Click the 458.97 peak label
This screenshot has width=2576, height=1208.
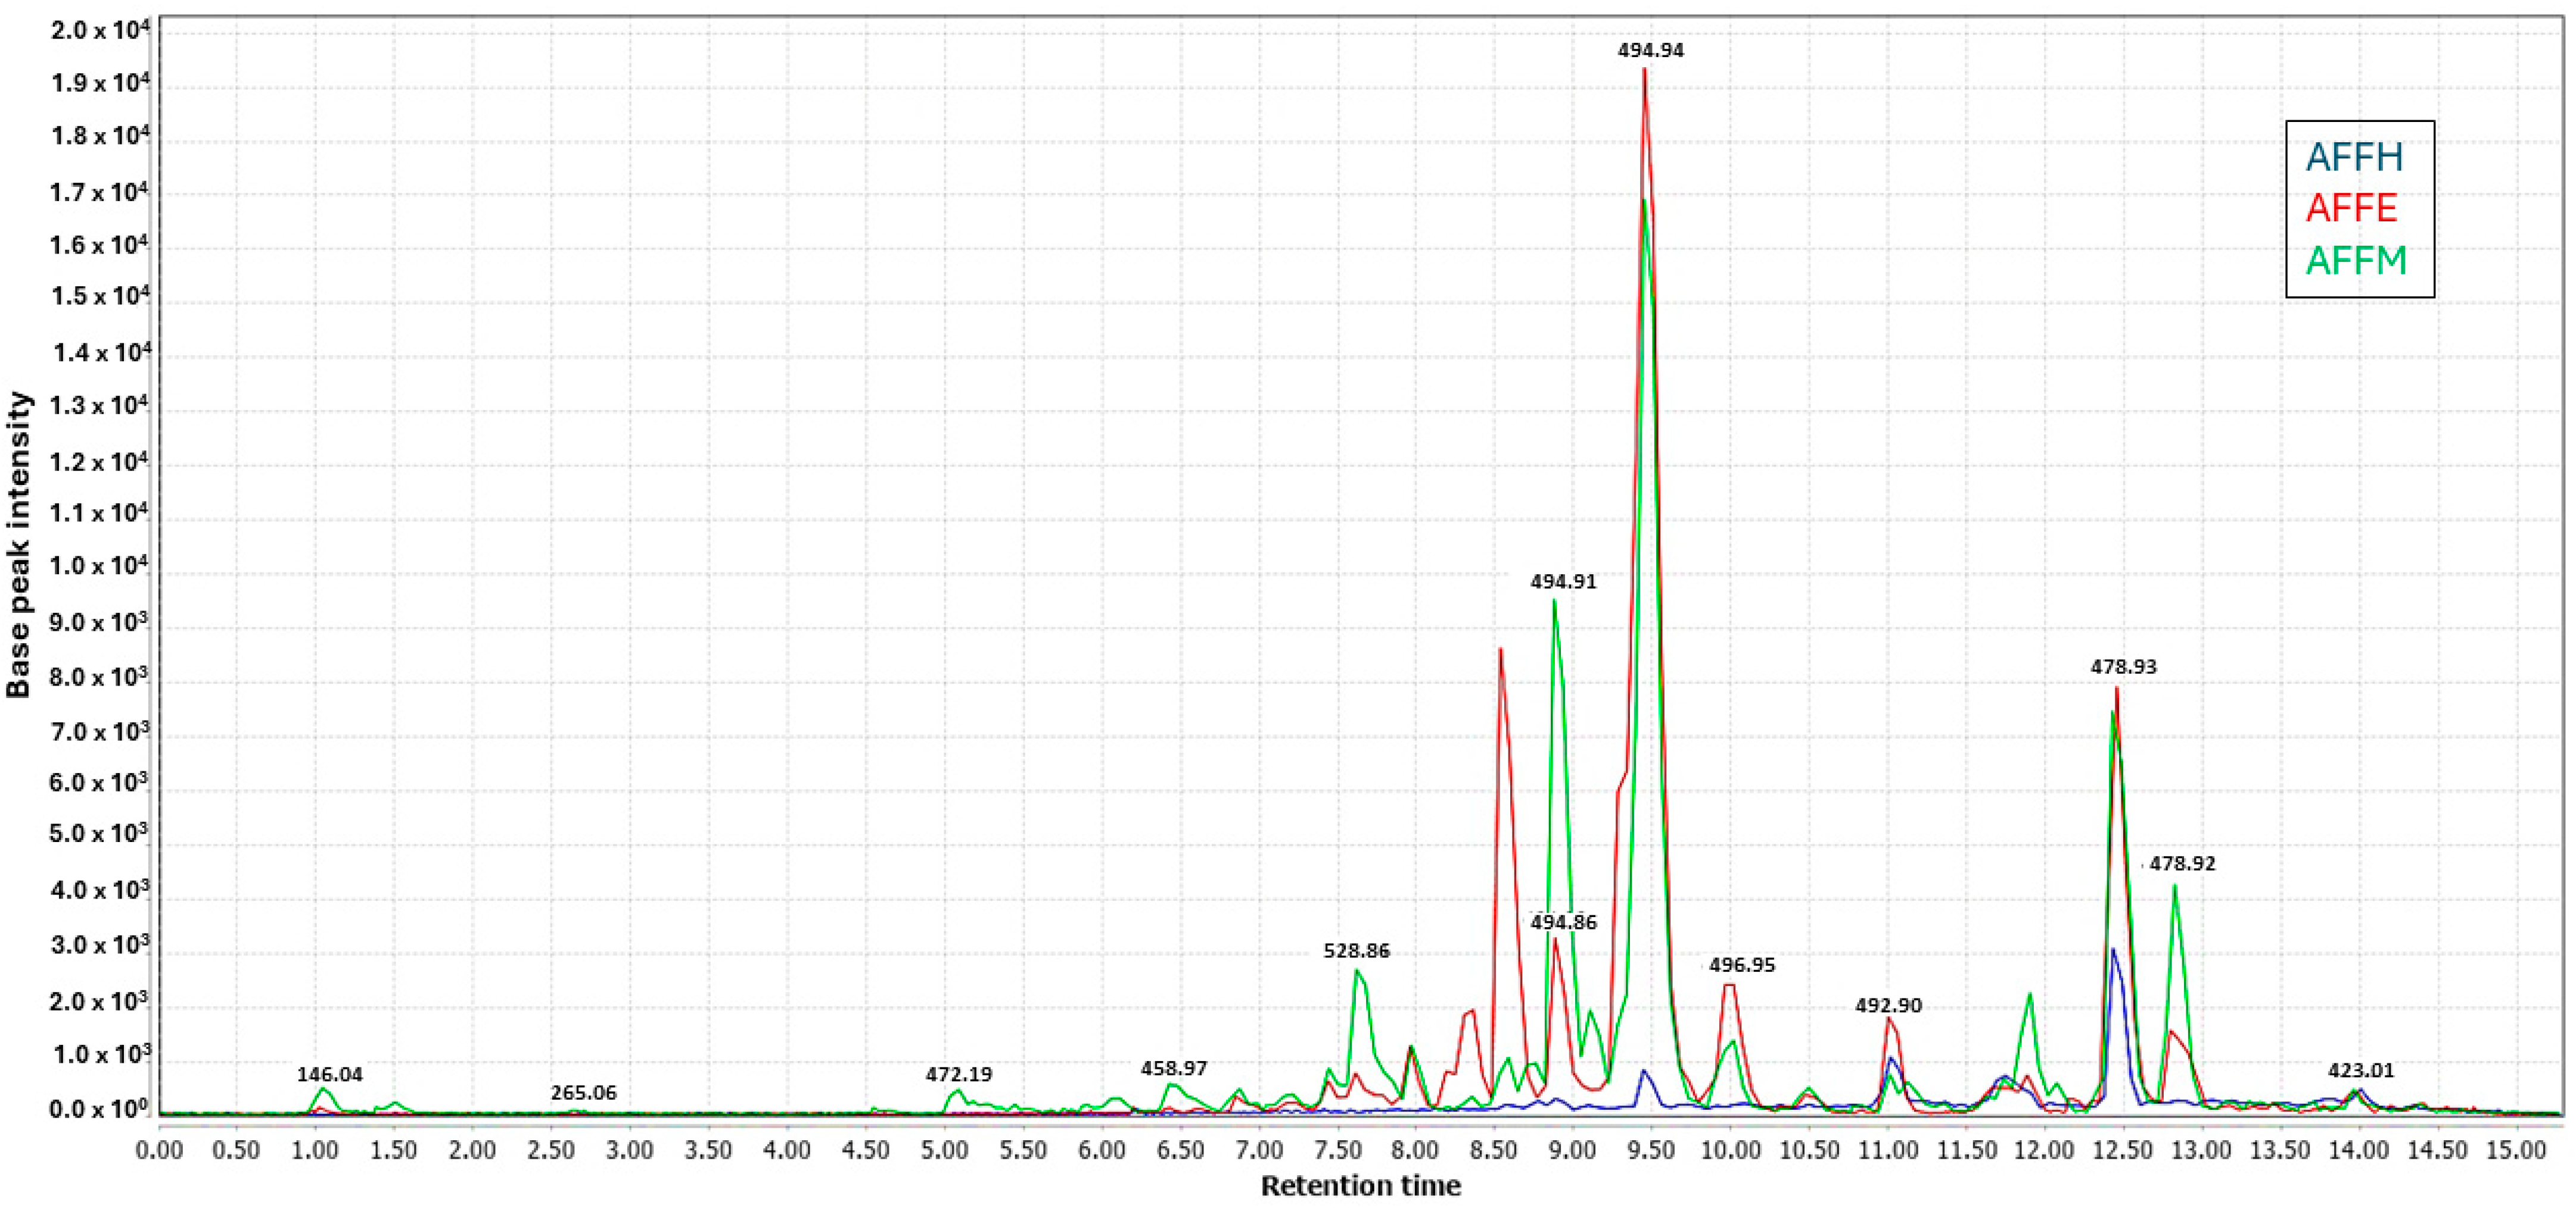tap(1173, 1069)
